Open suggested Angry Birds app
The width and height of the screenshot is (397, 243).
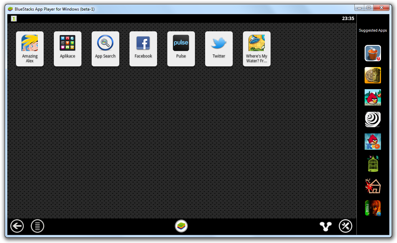pyautogui.click(x=373, y=97)
